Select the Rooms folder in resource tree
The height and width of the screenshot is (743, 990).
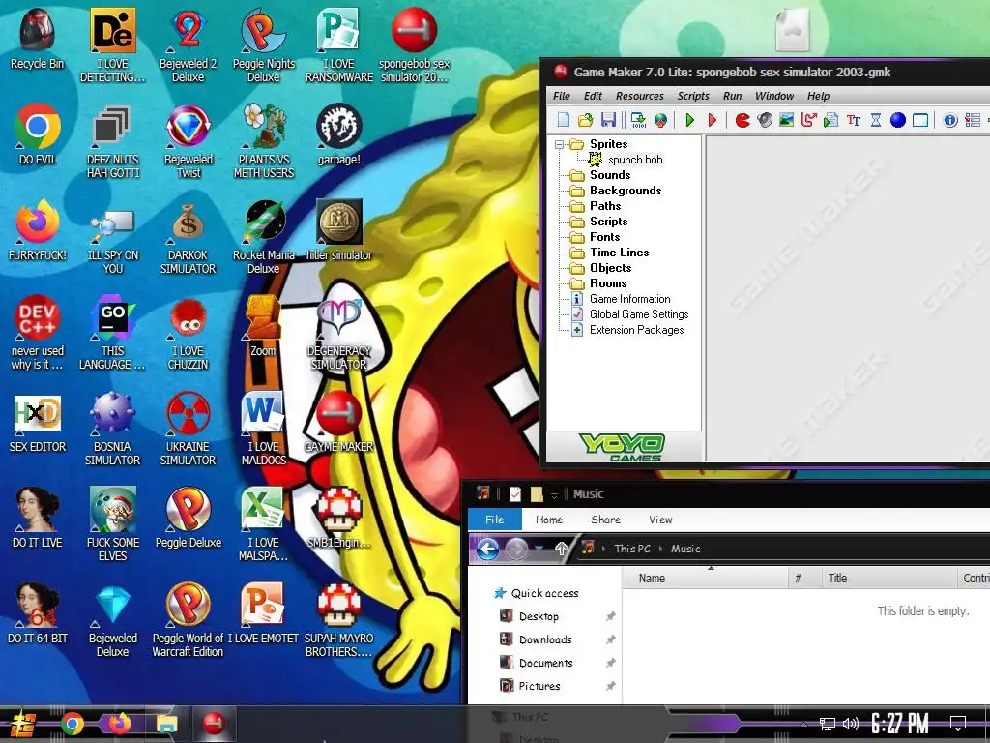(x=608, y=283)
